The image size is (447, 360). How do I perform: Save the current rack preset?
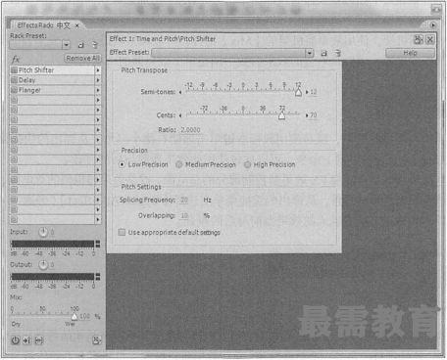(x=80, y=45)
